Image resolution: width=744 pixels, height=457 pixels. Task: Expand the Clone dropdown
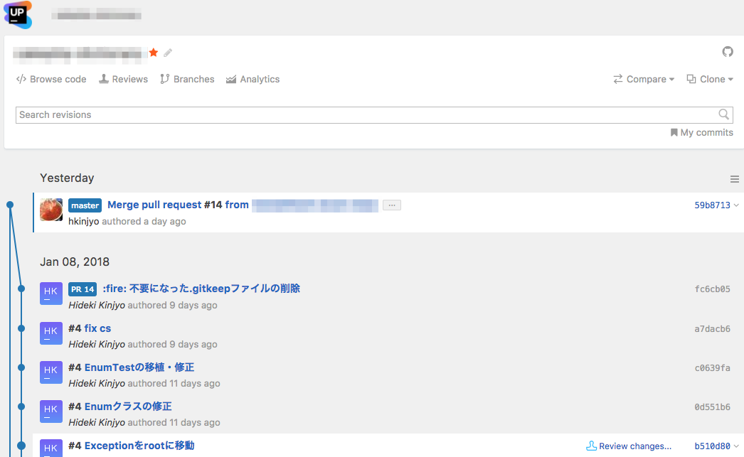click(x=710, y=79)
